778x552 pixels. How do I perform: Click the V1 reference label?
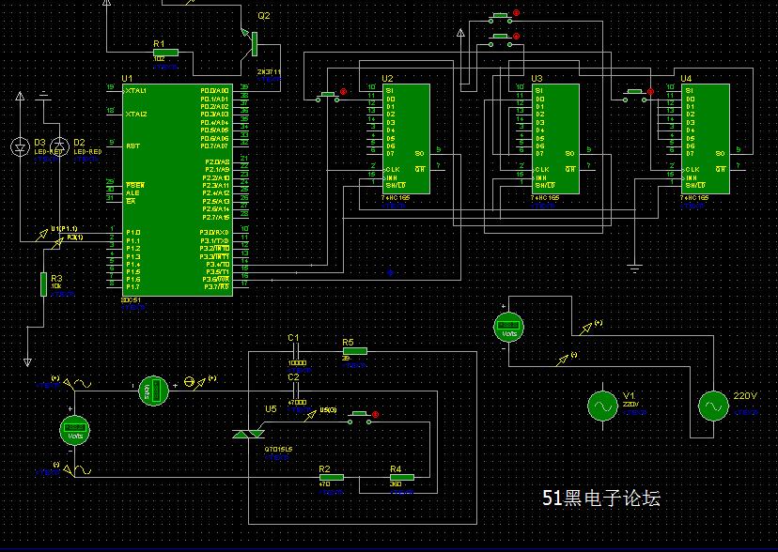click(629, 396)
